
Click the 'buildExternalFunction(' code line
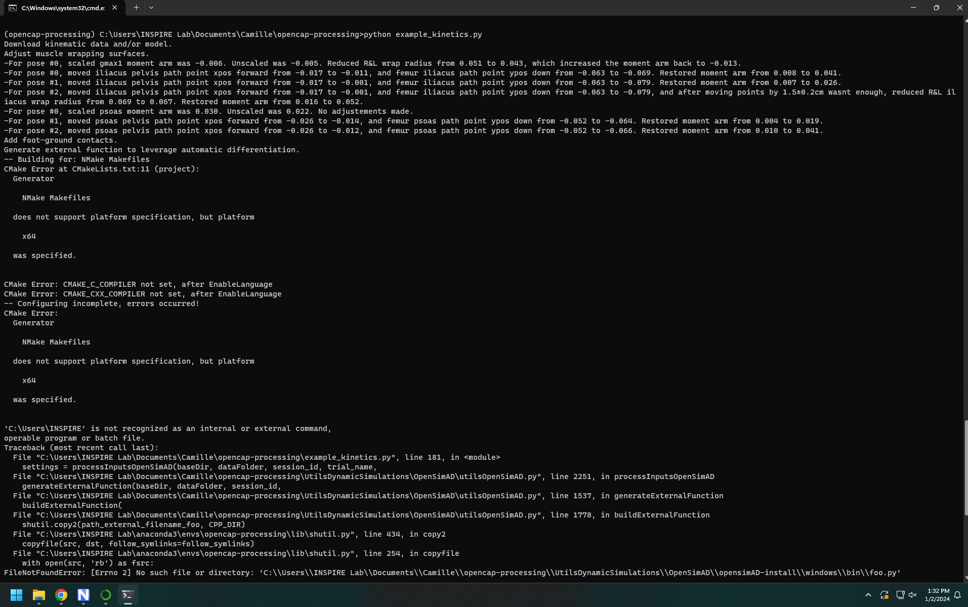click(x=72, y=505)
